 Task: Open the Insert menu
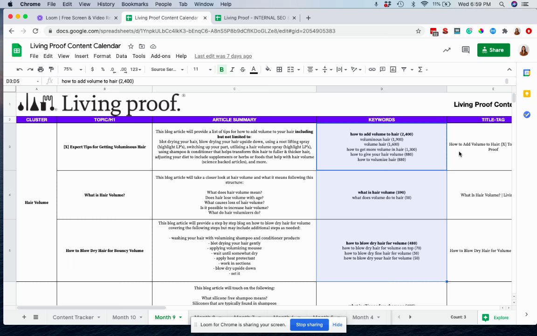point(82,56)
